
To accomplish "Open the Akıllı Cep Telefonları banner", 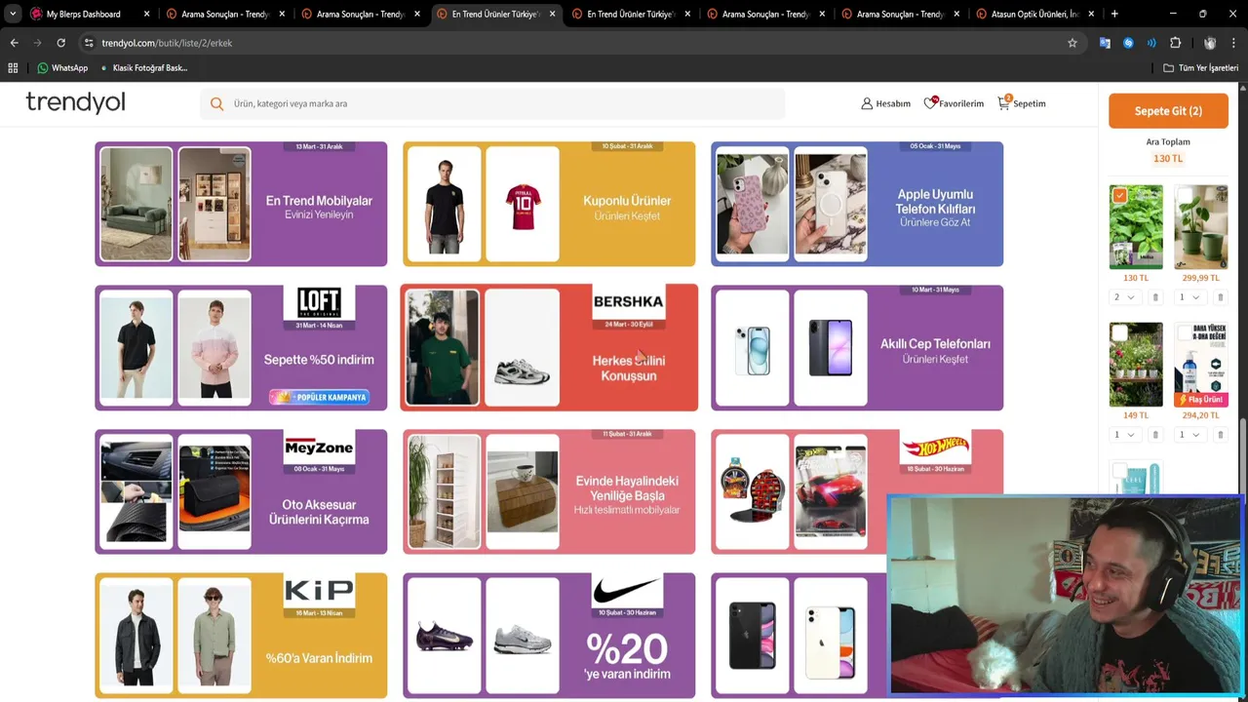I will [857, 347].
